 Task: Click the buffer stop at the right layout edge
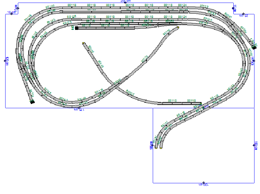[x=254, y=47]
